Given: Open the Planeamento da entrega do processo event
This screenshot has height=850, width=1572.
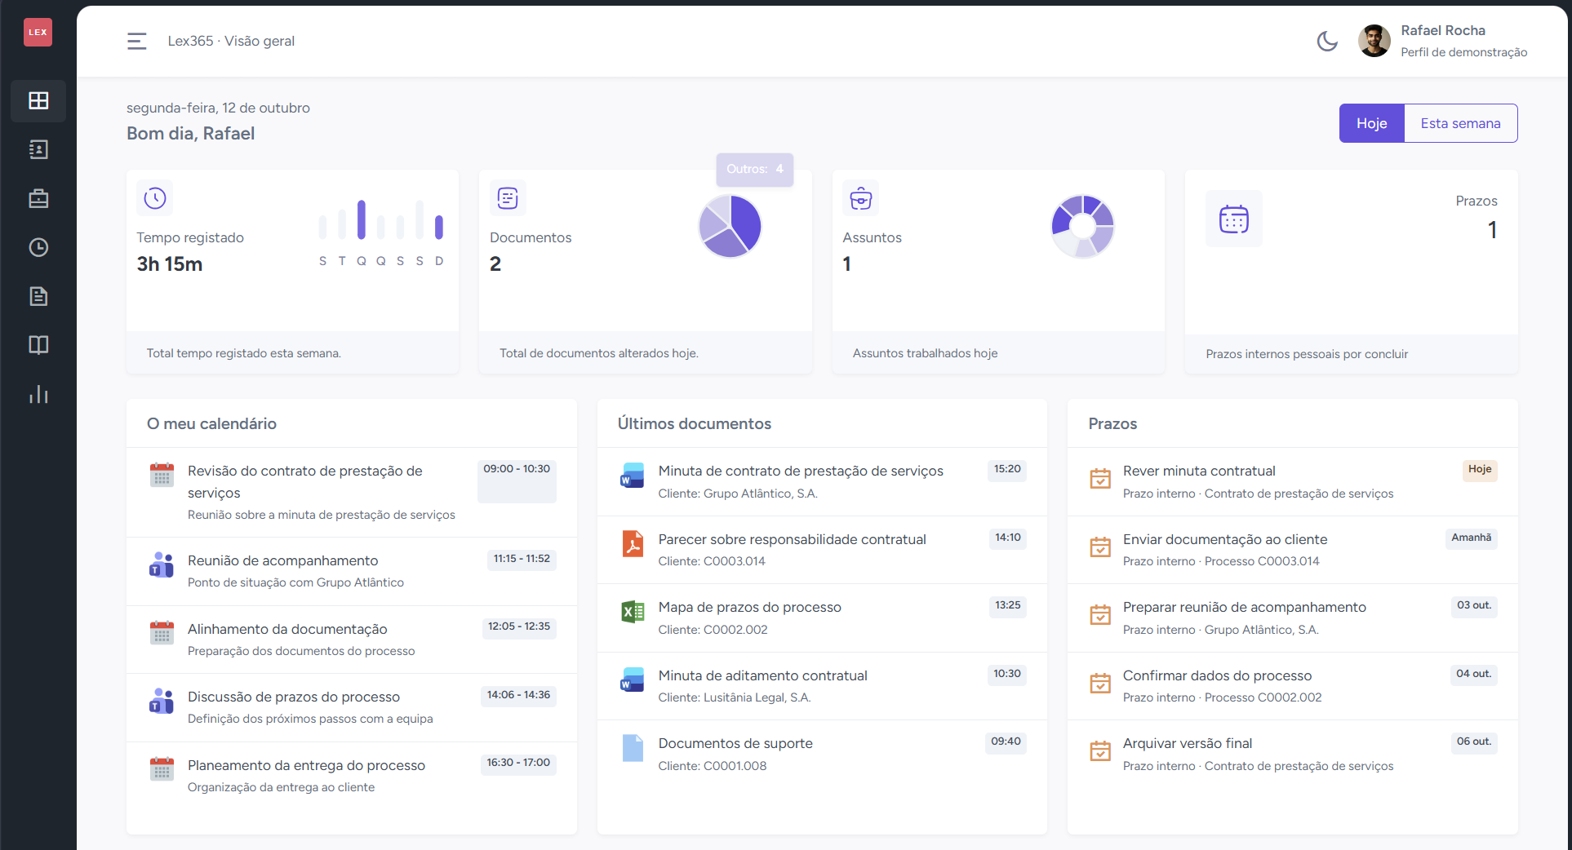Looking at the screenshot, I should click(x=352, y=776).
